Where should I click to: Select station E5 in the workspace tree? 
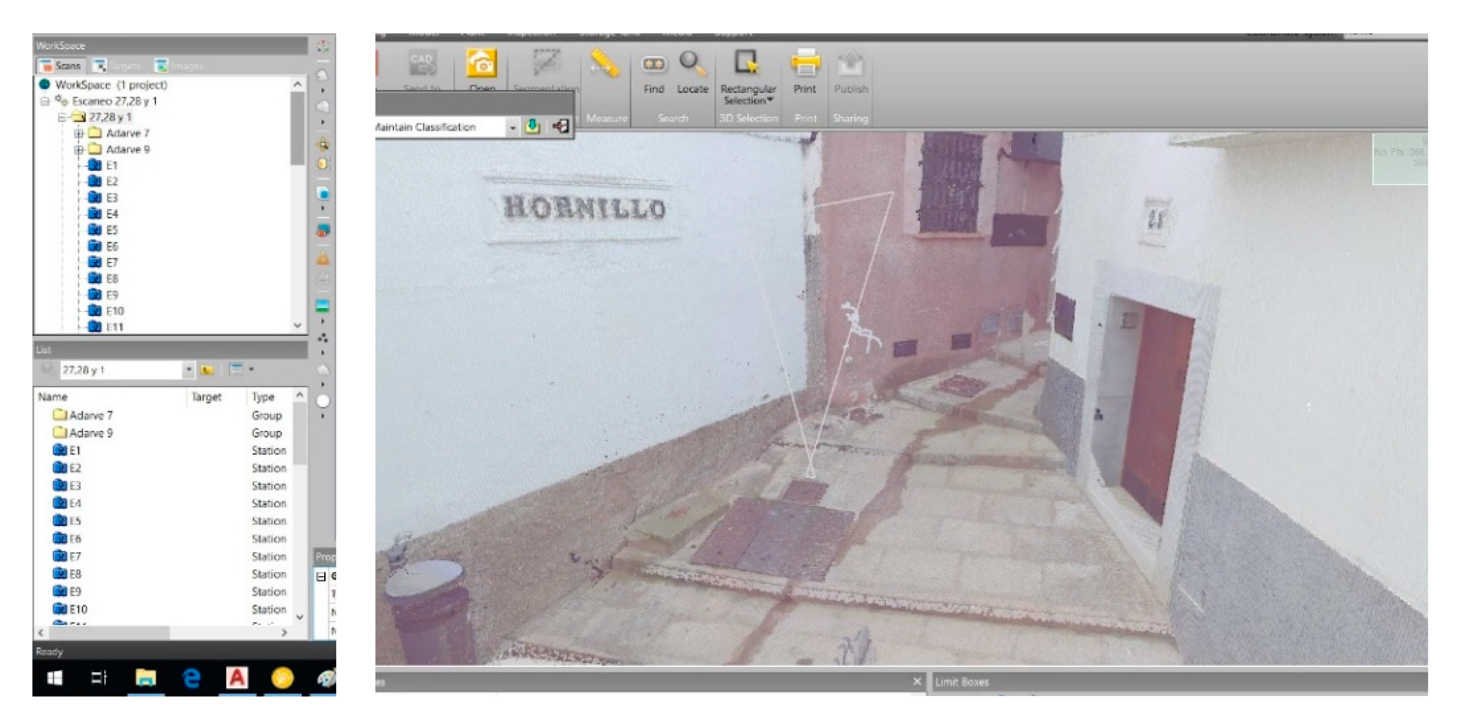111,230
